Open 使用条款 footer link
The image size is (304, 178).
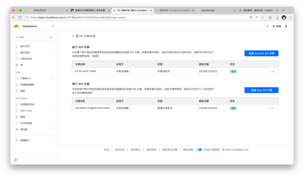click(151, 150)
